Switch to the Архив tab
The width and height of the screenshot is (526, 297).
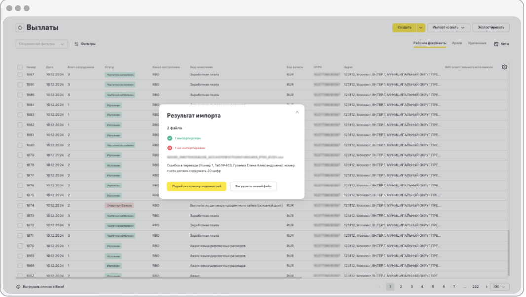coord(457,43)
